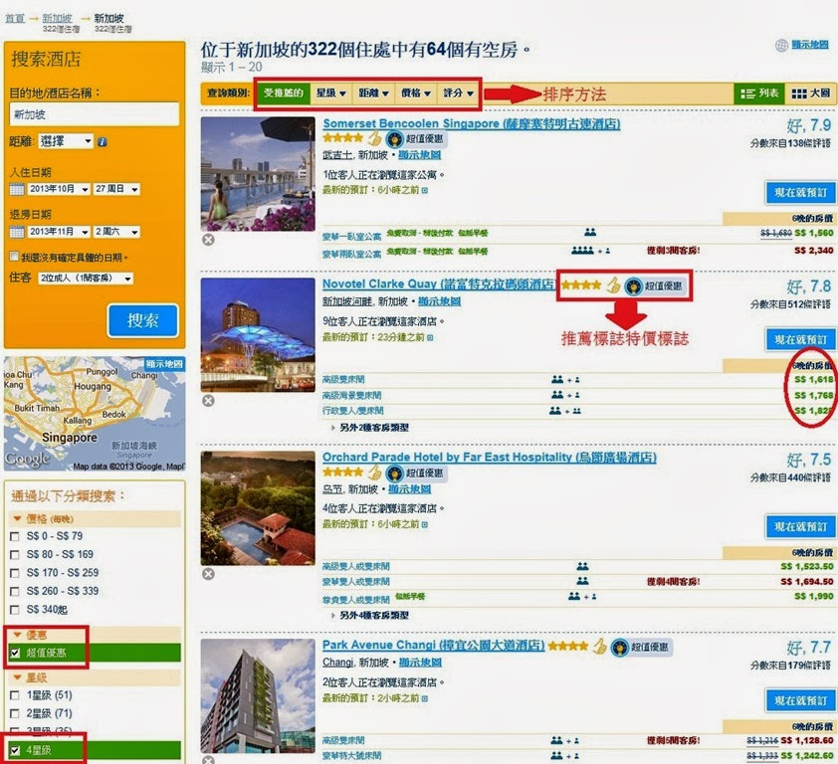Expand Novotel's 另外2種客房類型
The height and width of the screenshot is (764, 838).
click(370, 428)
